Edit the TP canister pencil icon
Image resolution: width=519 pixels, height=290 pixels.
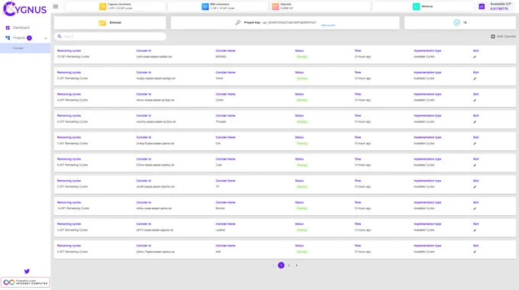coord(475,187)
